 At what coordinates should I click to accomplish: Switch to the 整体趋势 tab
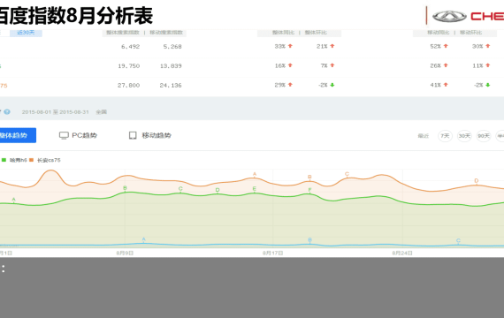coord(17,135)
